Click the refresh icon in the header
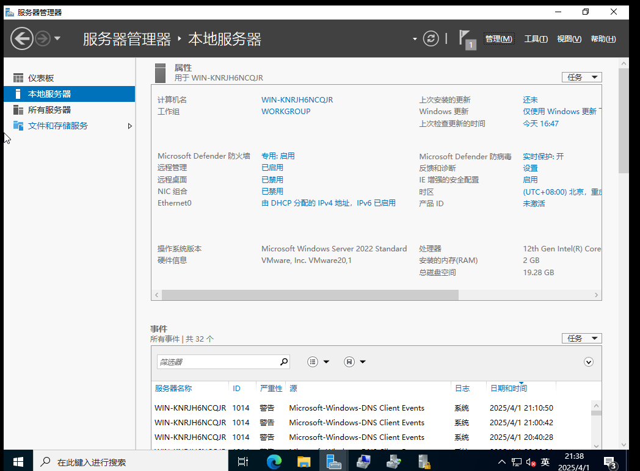 (x=431, y=38)
